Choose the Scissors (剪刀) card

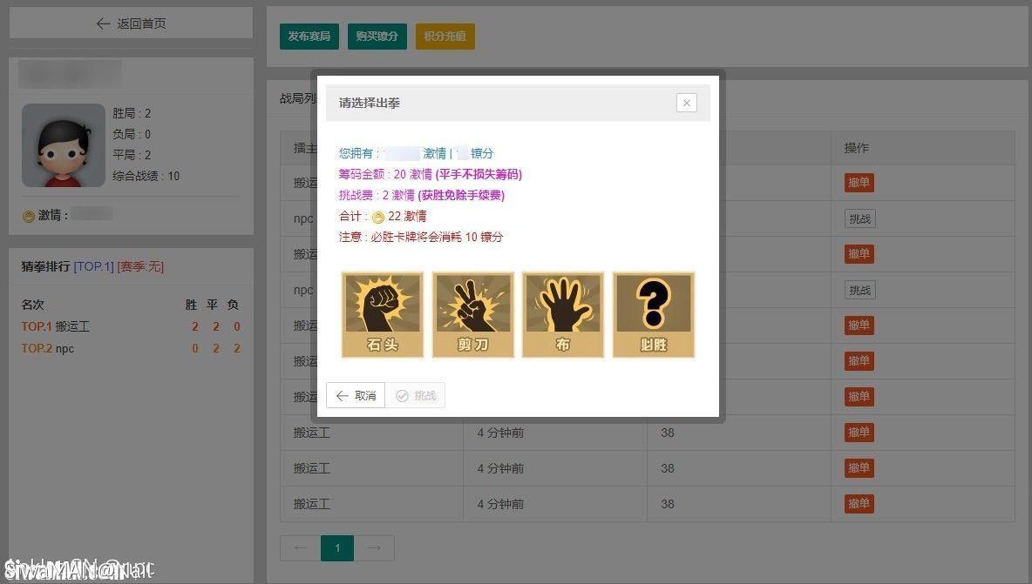pos(473,314)
